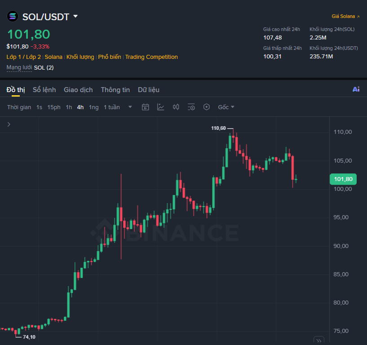Click the 75,00 price axis label
The width and height of the screenshot is (367, 345).
point(341,331)
